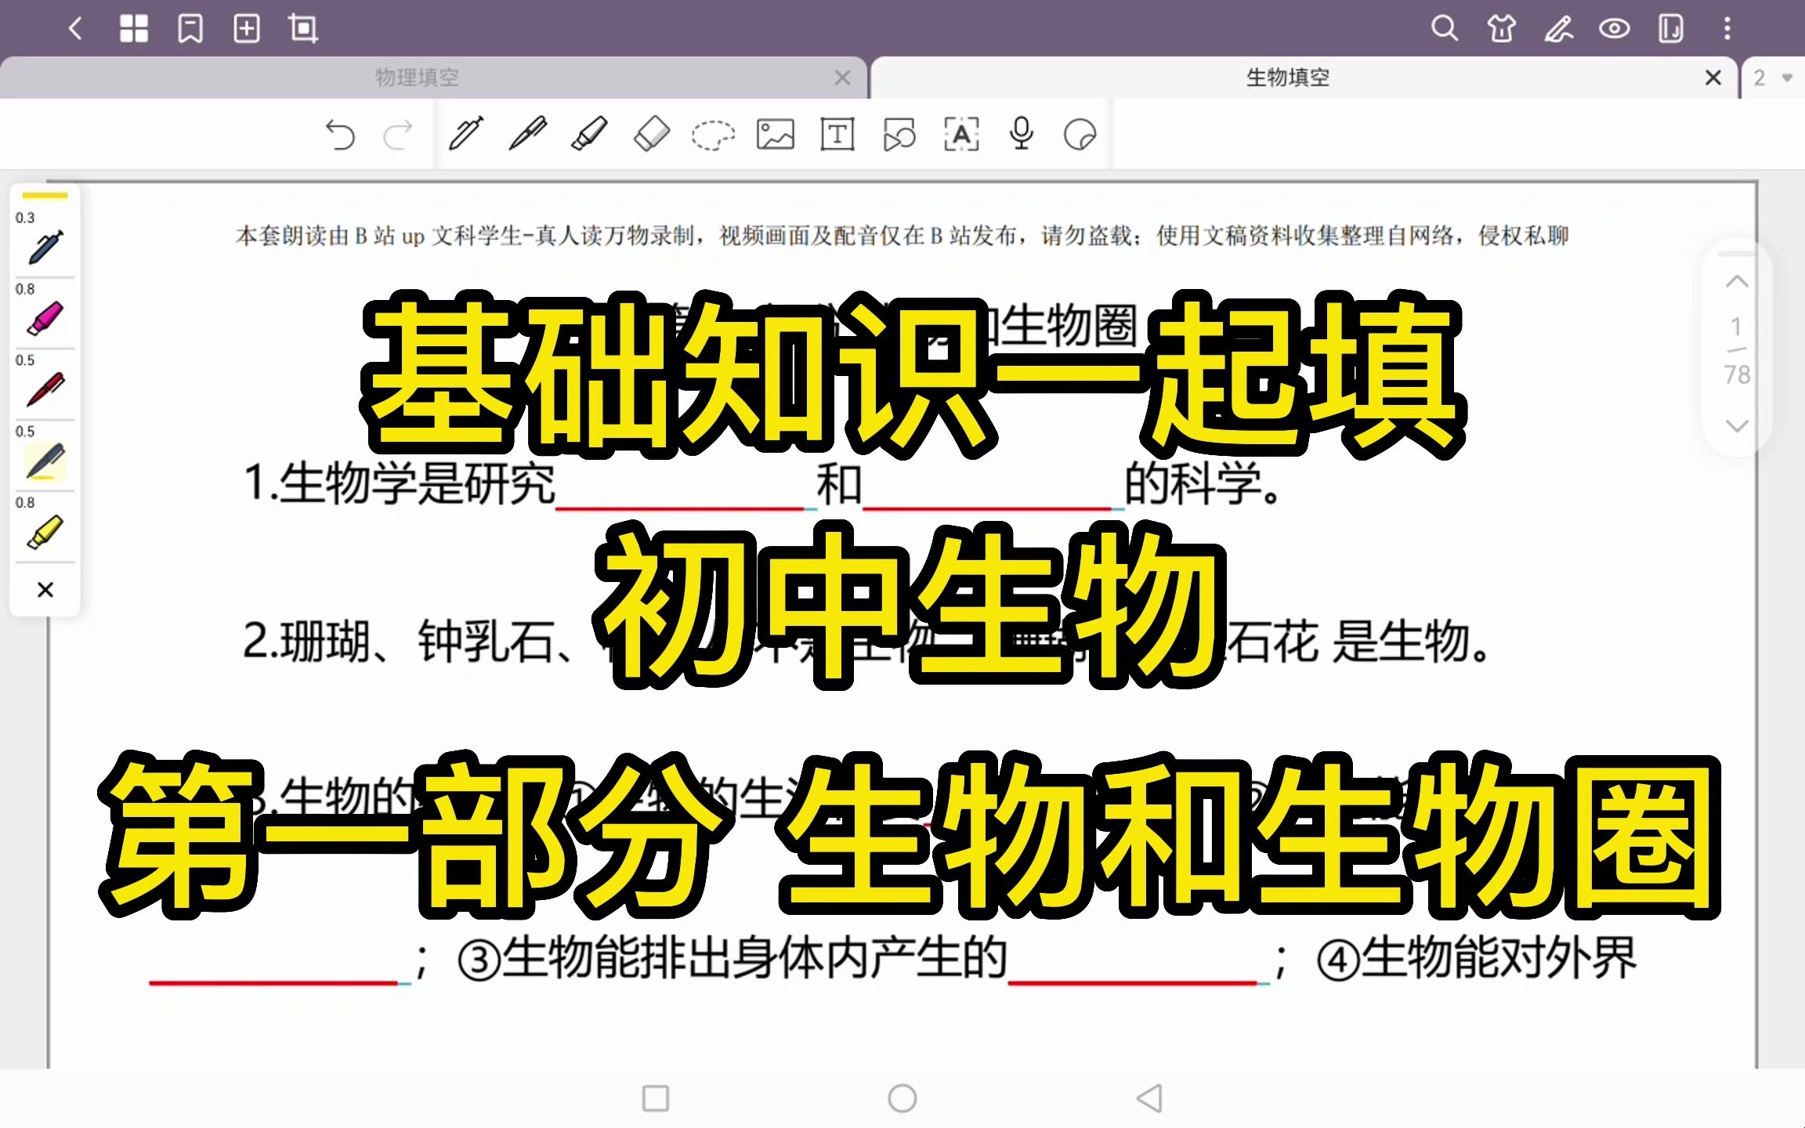Go back with the top-left arrow
The image size is (1805, 1128).
tap(76, 30)
